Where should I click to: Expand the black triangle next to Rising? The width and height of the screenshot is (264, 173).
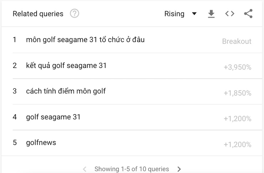pos(194,14)
